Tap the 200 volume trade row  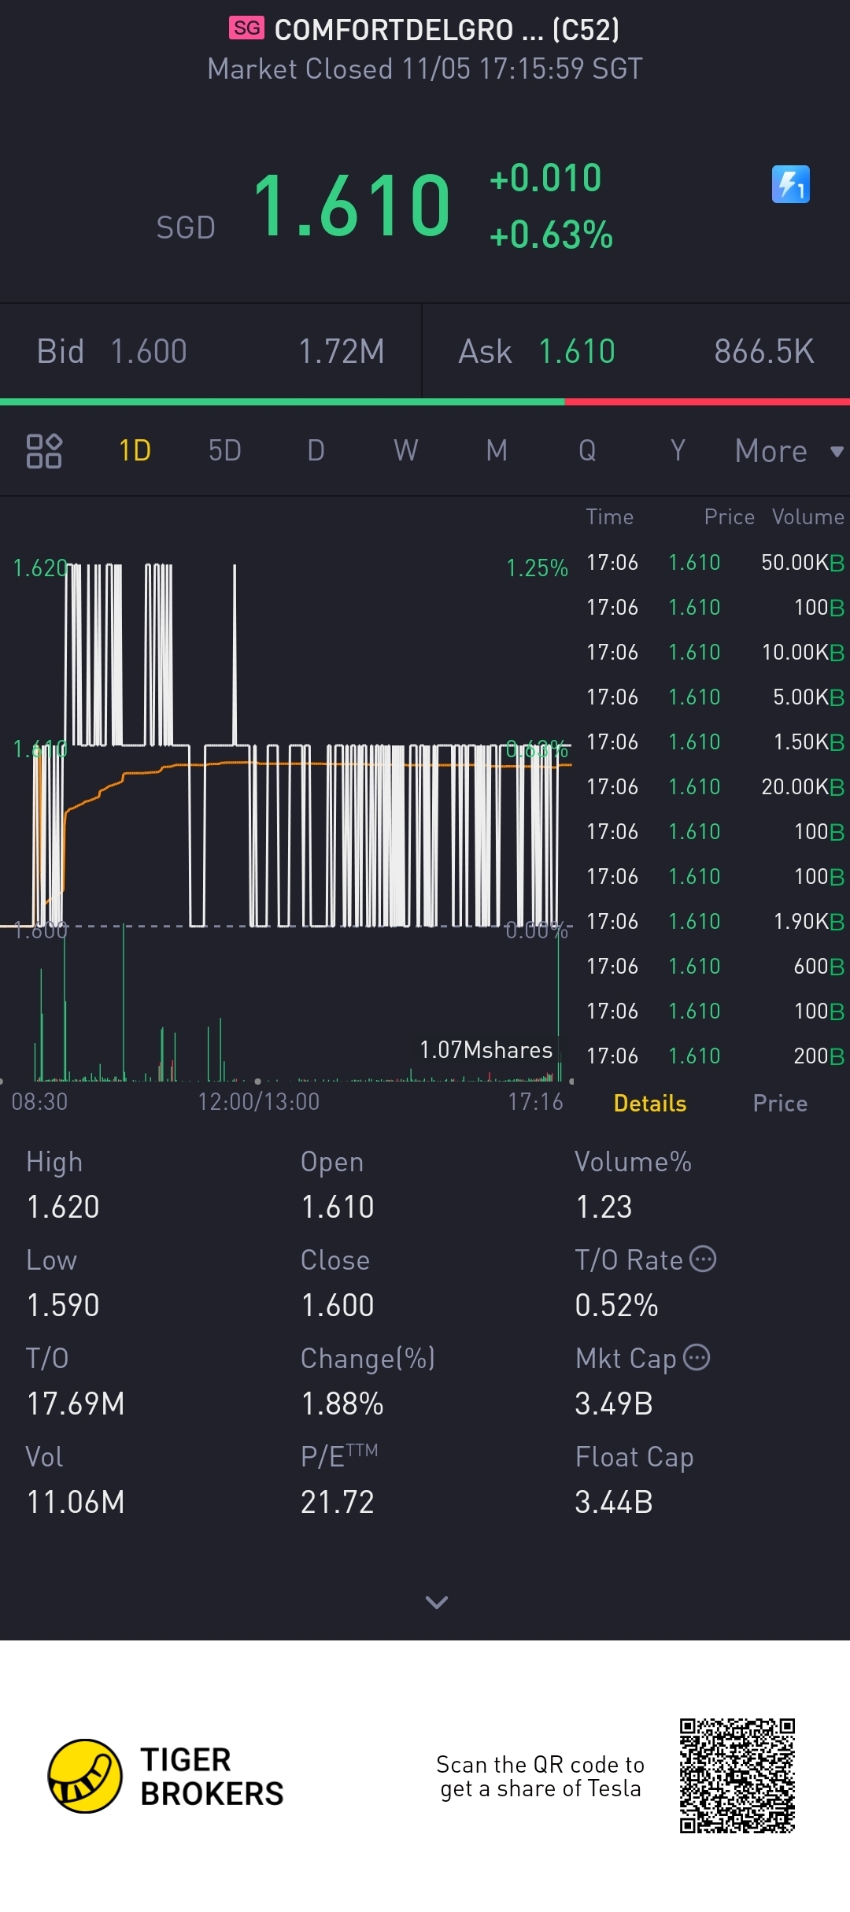coord(715,1056)
